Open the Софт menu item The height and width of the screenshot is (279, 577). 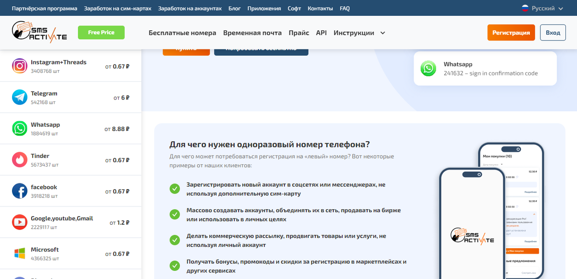pyautogui.click(x=294, y=9)
